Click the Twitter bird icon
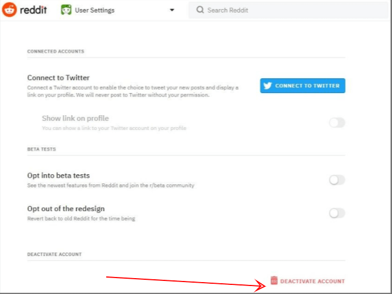The width and height of the screenshot is (392, 294). coord(268,86)
